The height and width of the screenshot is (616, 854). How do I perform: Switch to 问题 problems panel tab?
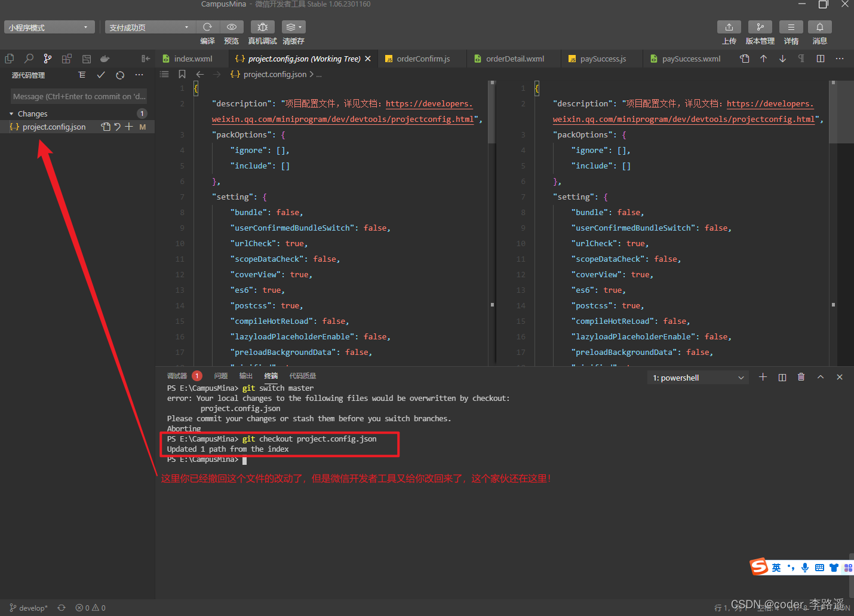coord(221,376)
